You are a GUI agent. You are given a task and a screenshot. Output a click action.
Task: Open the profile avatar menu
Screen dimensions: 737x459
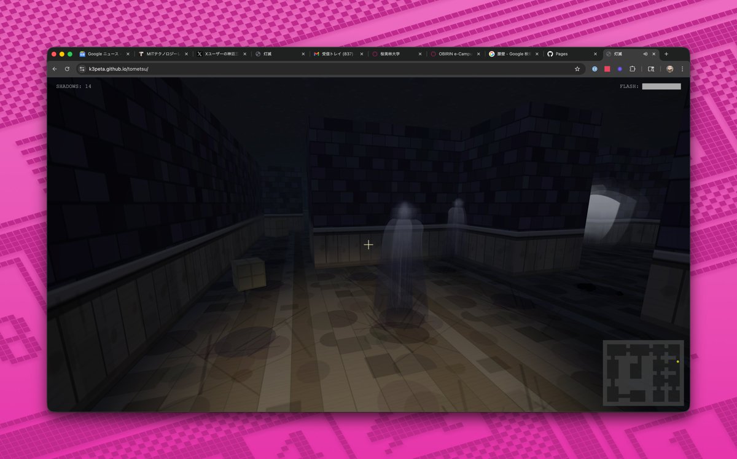[670, 69]
